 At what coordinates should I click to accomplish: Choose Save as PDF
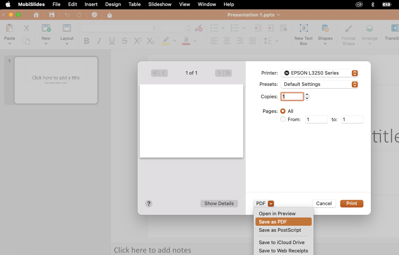point(284,222)
